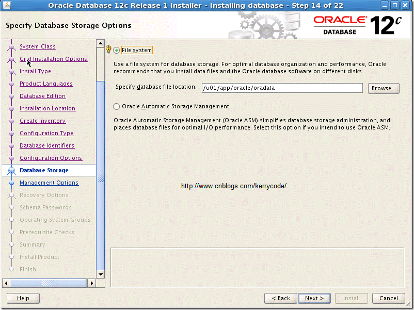Viewport: 414px width, 310px height.
Task: Click the purple dot icon beside Installation Location
Action: click(11, 109)
